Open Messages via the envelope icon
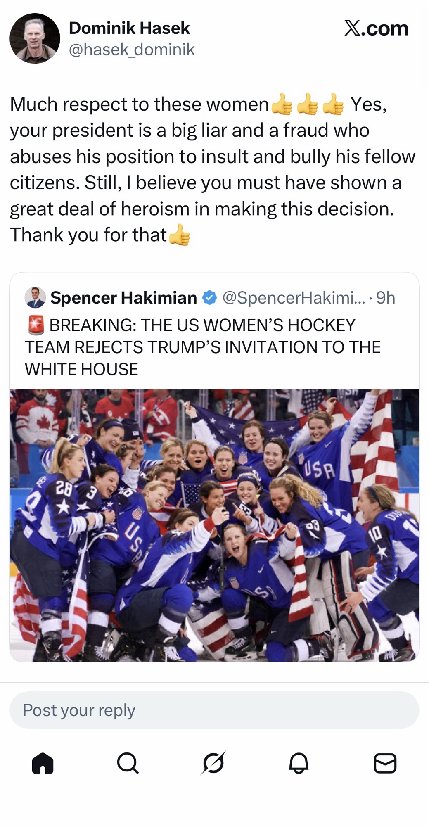 [x=385, y=763]
